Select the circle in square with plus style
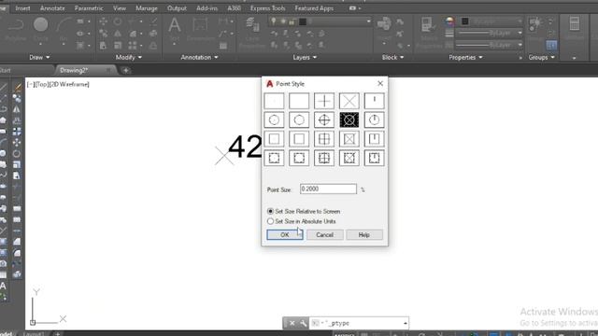598x336 pixels. [324, 158]
